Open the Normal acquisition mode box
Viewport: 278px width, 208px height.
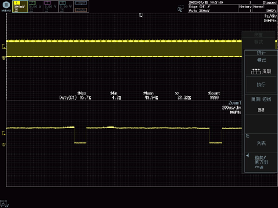265,8
